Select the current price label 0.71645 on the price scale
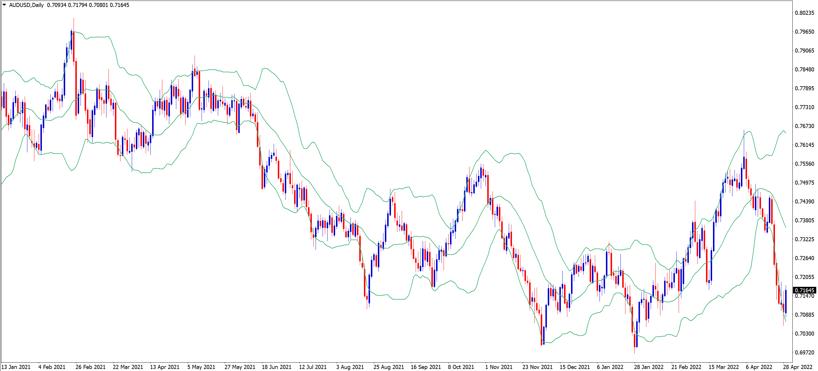 click(804, 290)
